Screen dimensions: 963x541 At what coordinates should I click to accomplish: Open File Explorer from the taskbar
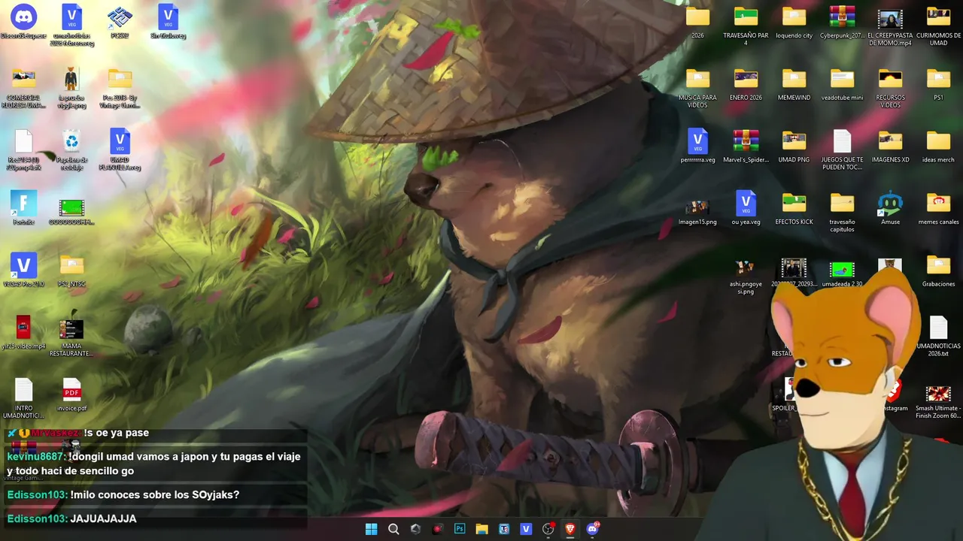pos(481,529)
